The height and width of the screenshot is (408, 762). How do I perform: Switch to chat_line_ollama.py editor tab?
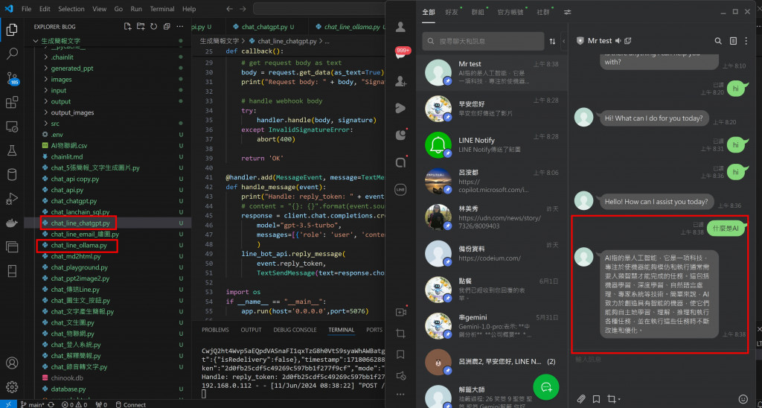click(352, 27)
